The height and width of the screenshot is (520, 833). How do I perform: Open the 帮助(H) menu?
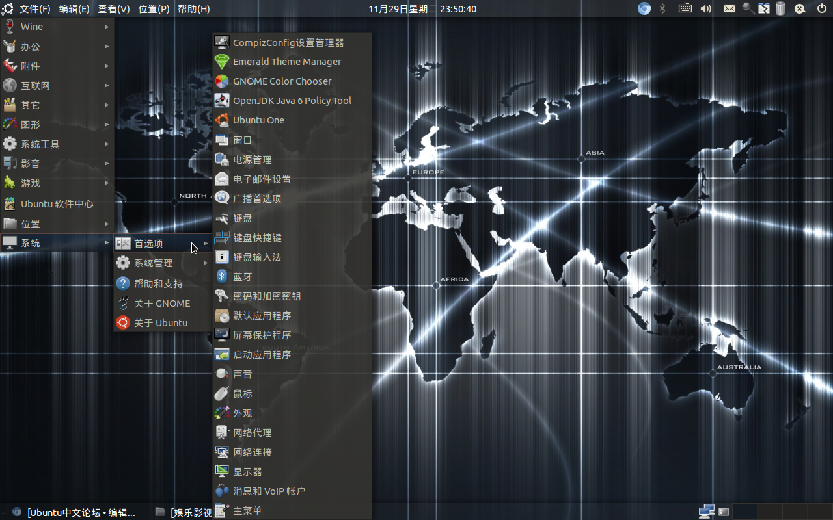click(194, 9)
